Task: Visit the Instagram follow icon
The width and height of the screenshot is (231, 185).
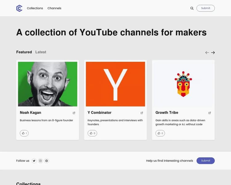Action: click(40, 161)
